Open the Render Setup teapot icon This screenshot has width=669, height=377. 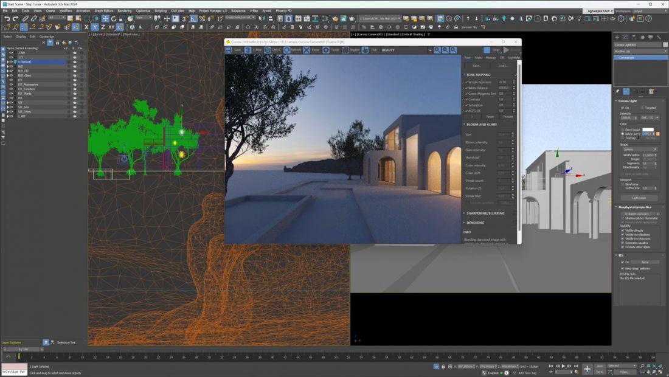pyautogui.click(x=335, y=19)
